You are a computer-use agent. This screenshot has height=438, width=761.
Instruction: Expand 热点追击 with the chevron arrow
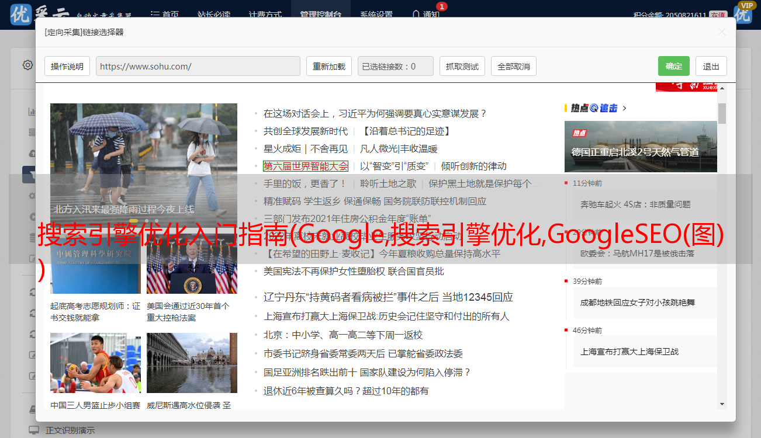coord(625,108)
